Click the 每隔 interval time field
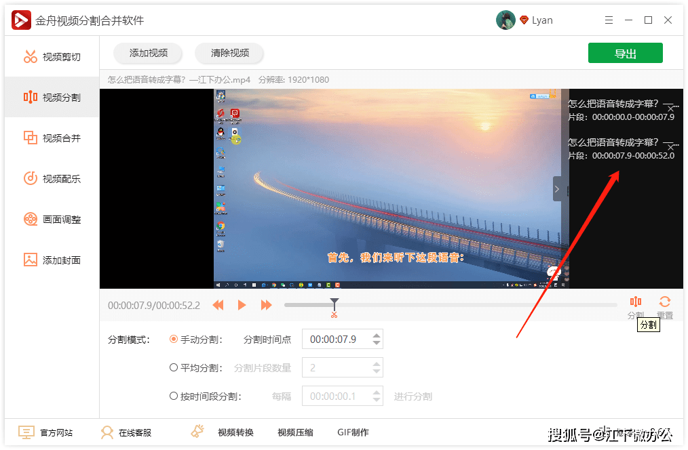 [x=342, y=396]
